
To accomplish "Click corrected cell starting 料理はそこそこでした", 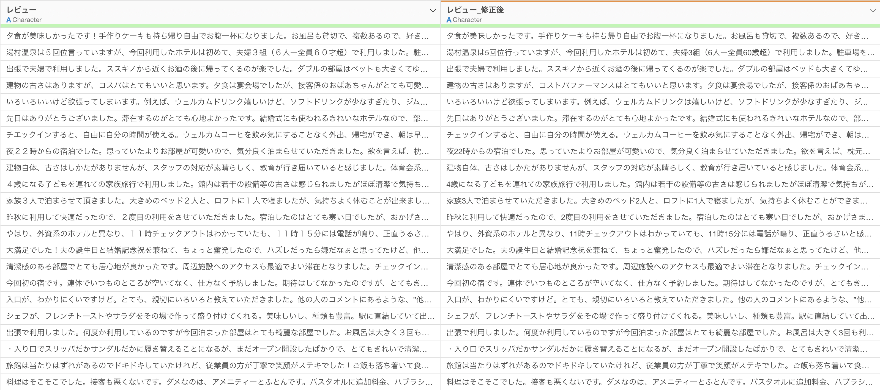I will [659, 382].
